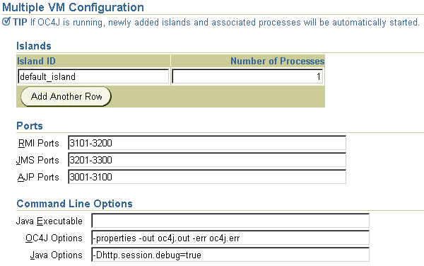The height and width of the screenshot is (266, 424).
Task: Click the RMI Ports label
Action: pos(38,143)
